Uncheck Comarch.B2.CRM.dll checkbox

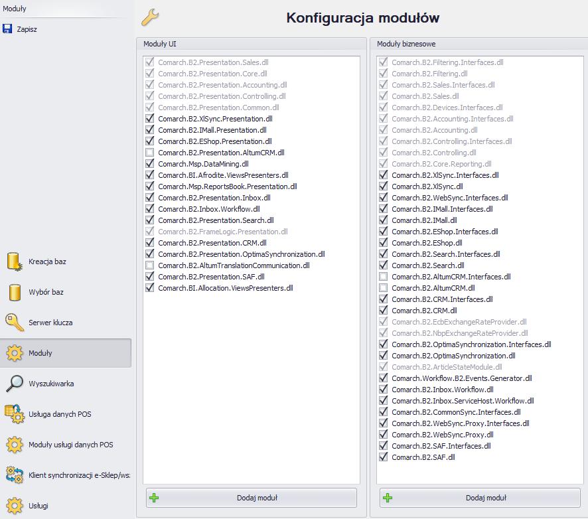(x=383, y=311)
